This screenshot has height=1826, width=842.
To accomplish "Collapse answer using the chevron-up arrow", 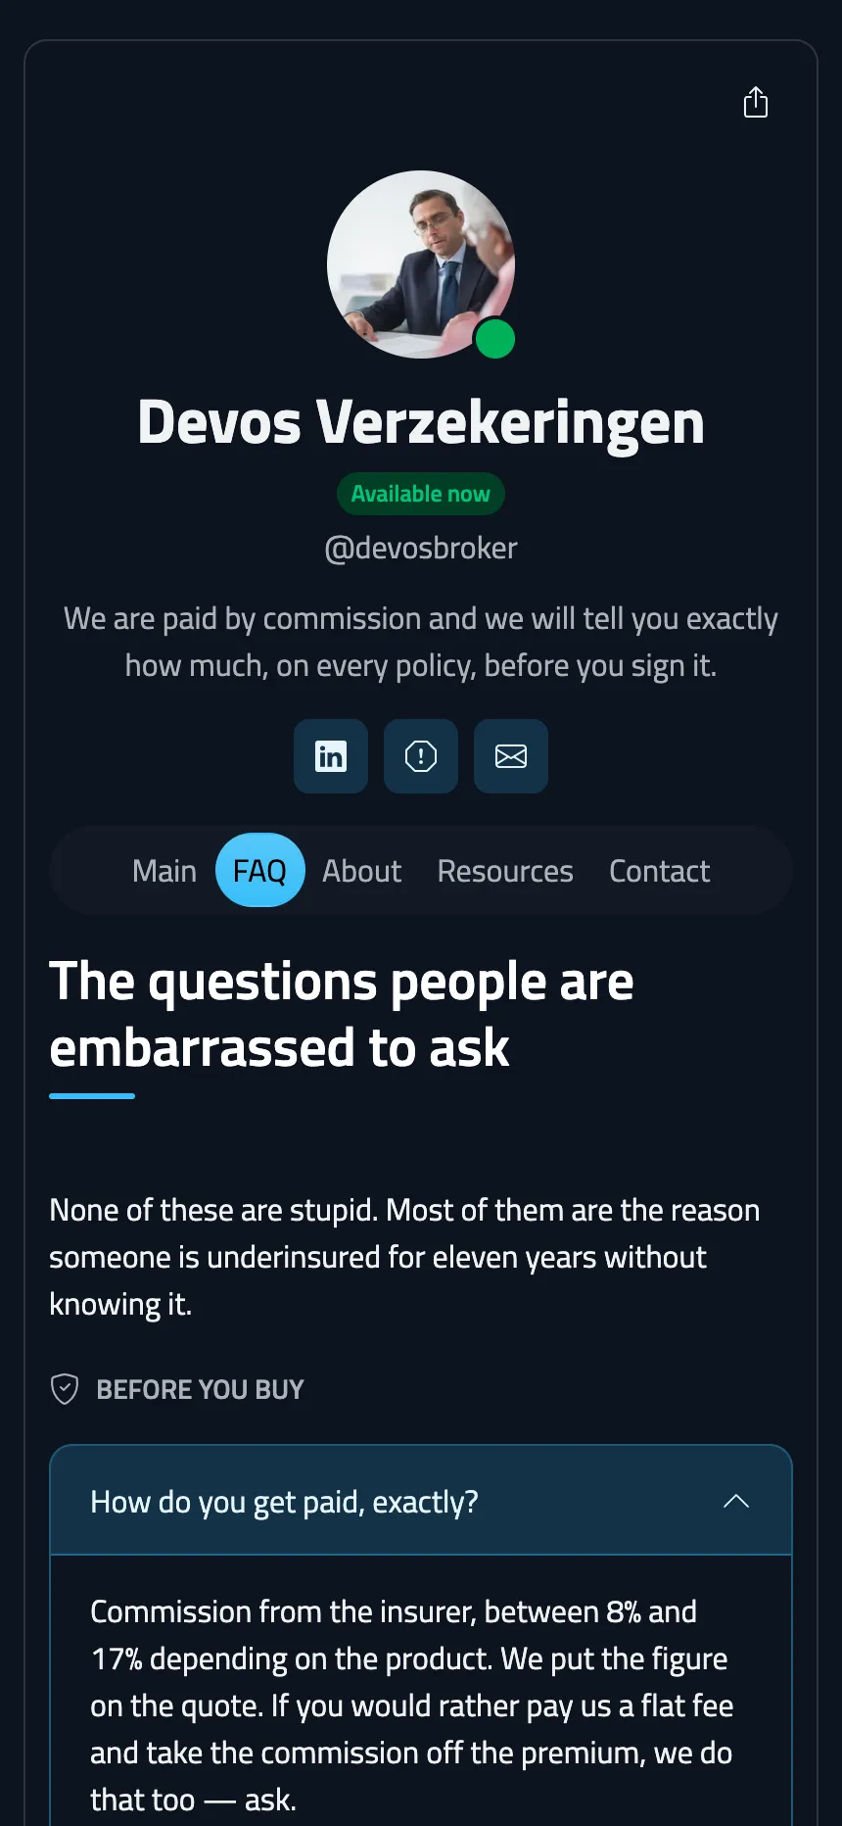I will (x=736, y=1501).
